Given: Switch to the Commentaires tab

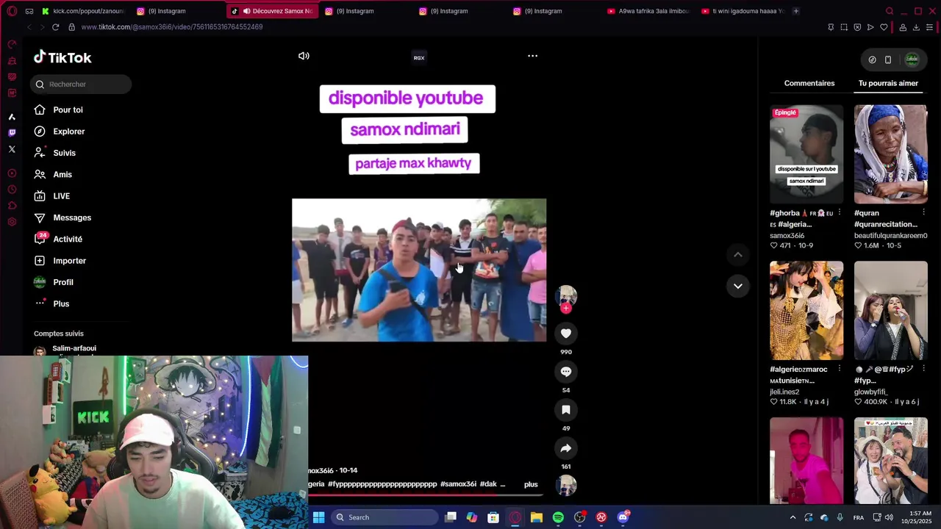Looking at the screenshot, I should [x=809, y=83].
